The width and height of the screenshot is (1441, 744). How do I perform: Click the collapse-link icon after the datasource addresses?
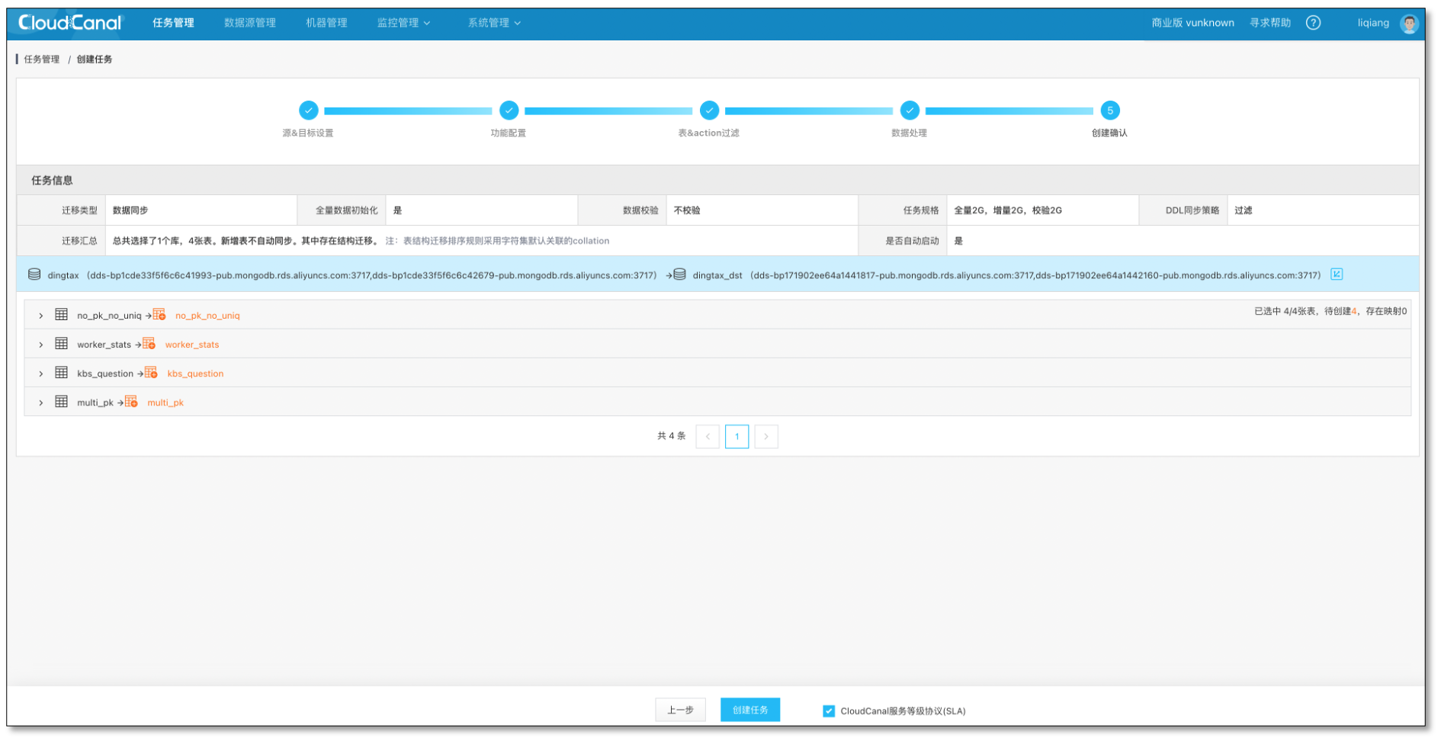click(1336, 274)
